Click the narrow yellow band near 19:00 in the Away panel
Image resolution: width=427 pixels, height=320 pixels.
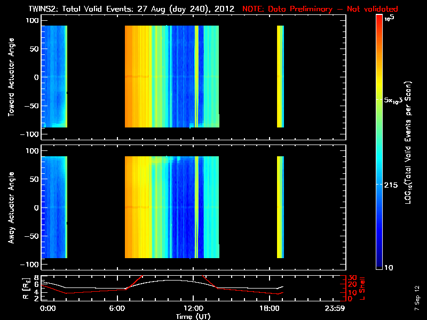point(280,207)
